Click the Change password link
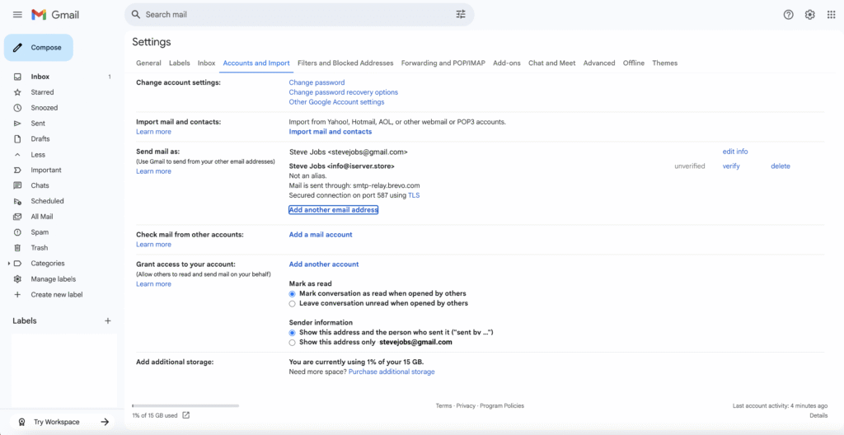This screenshot has height=435, width=844. click(316, 82)
